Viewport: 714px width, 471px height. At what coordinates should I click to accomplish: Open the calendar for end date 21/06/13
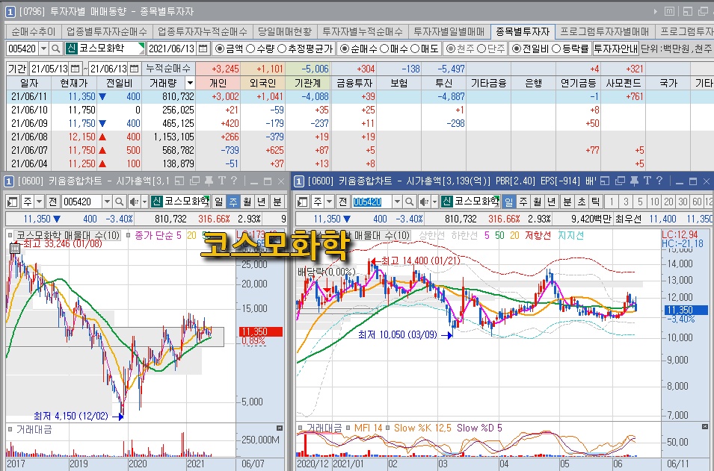tap(135, 69)
